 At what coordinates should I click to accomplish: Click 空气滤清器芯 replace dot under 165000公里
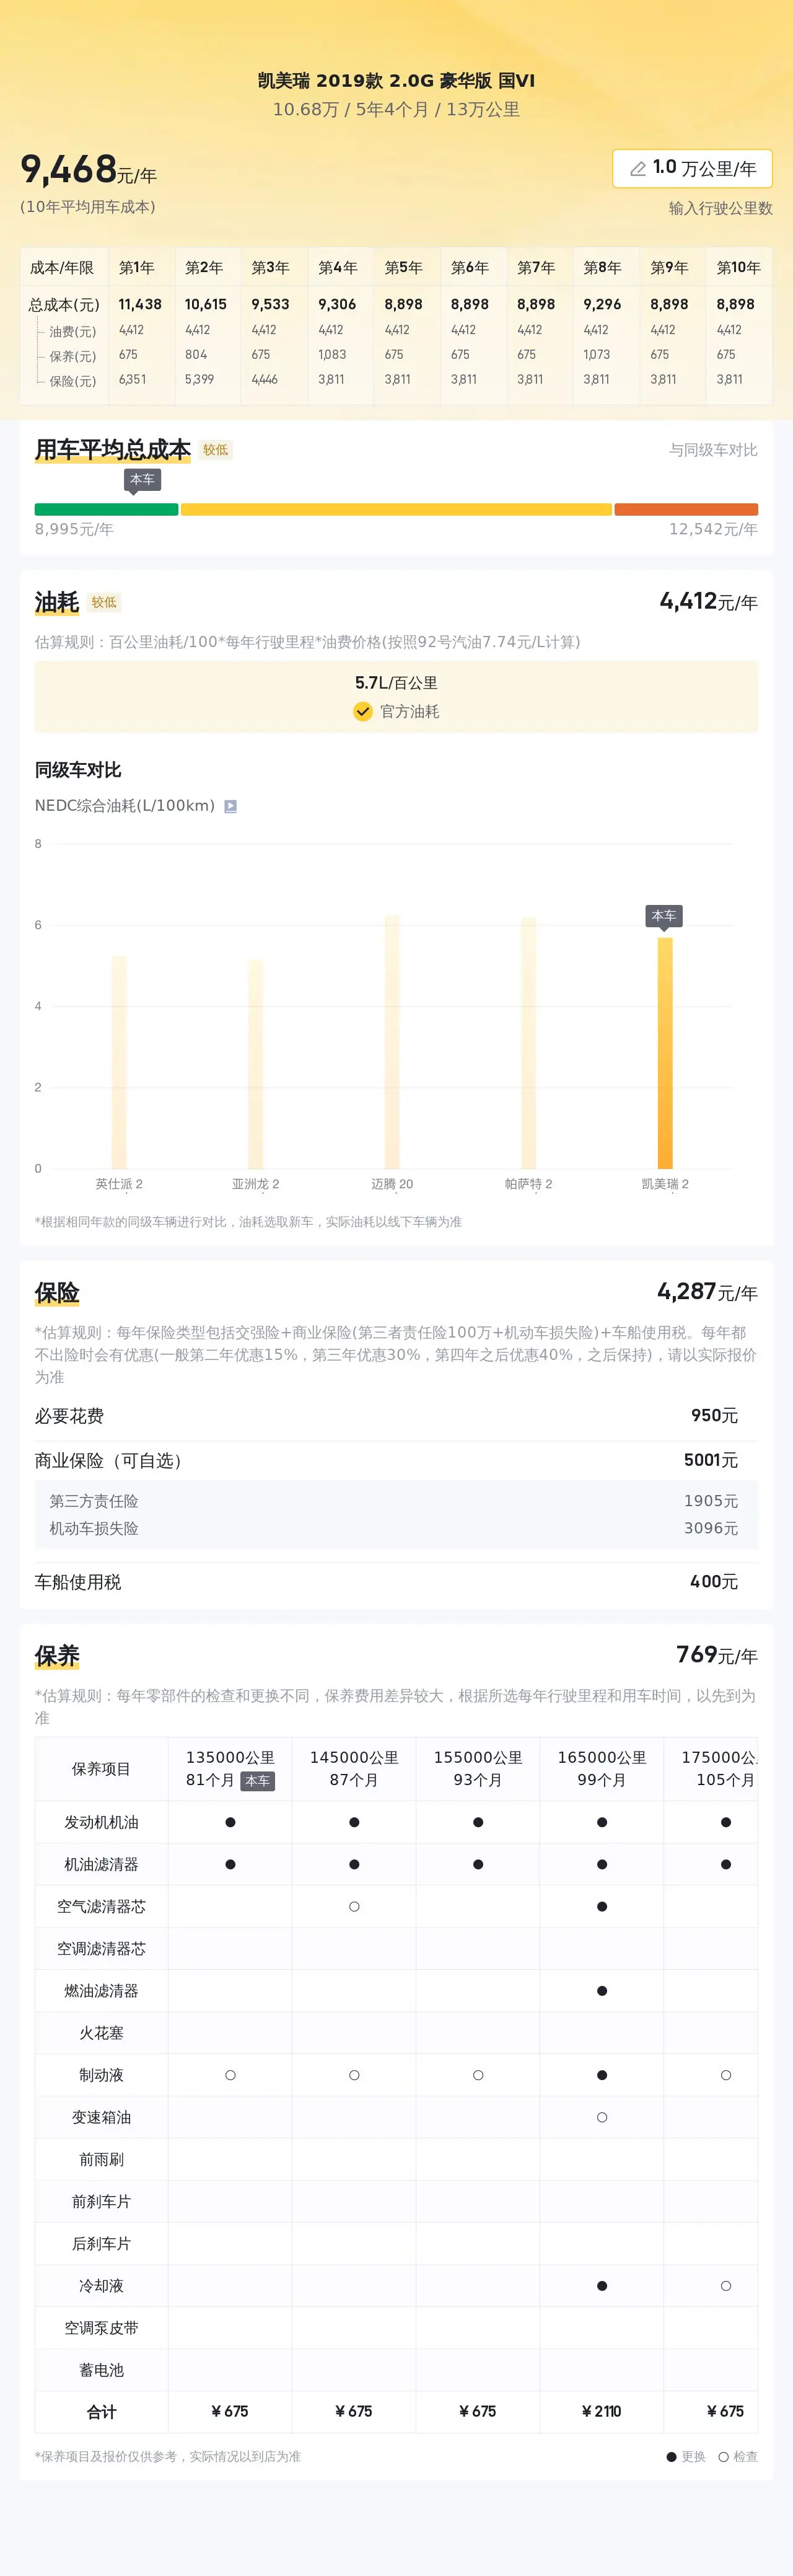pos(602,1907)
